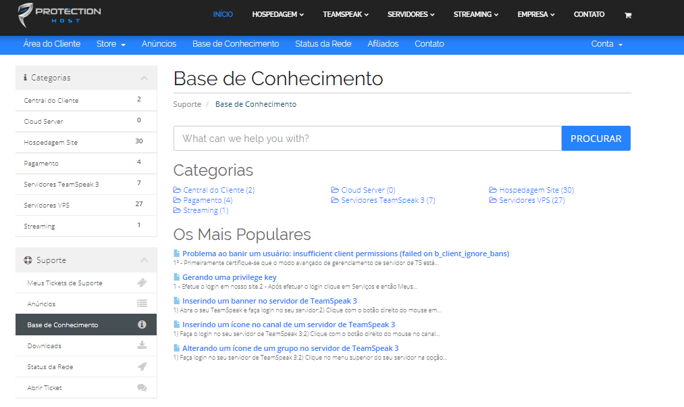Image resolution: width=684 pixels, height=407 pixels.
Task: Click folder icon next to Central do Cliente (2)
Action: (x=177, y=190)
